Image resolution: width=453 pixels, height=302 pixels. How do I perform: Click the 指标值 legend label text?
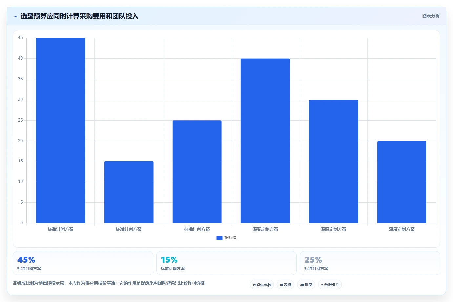230,238
